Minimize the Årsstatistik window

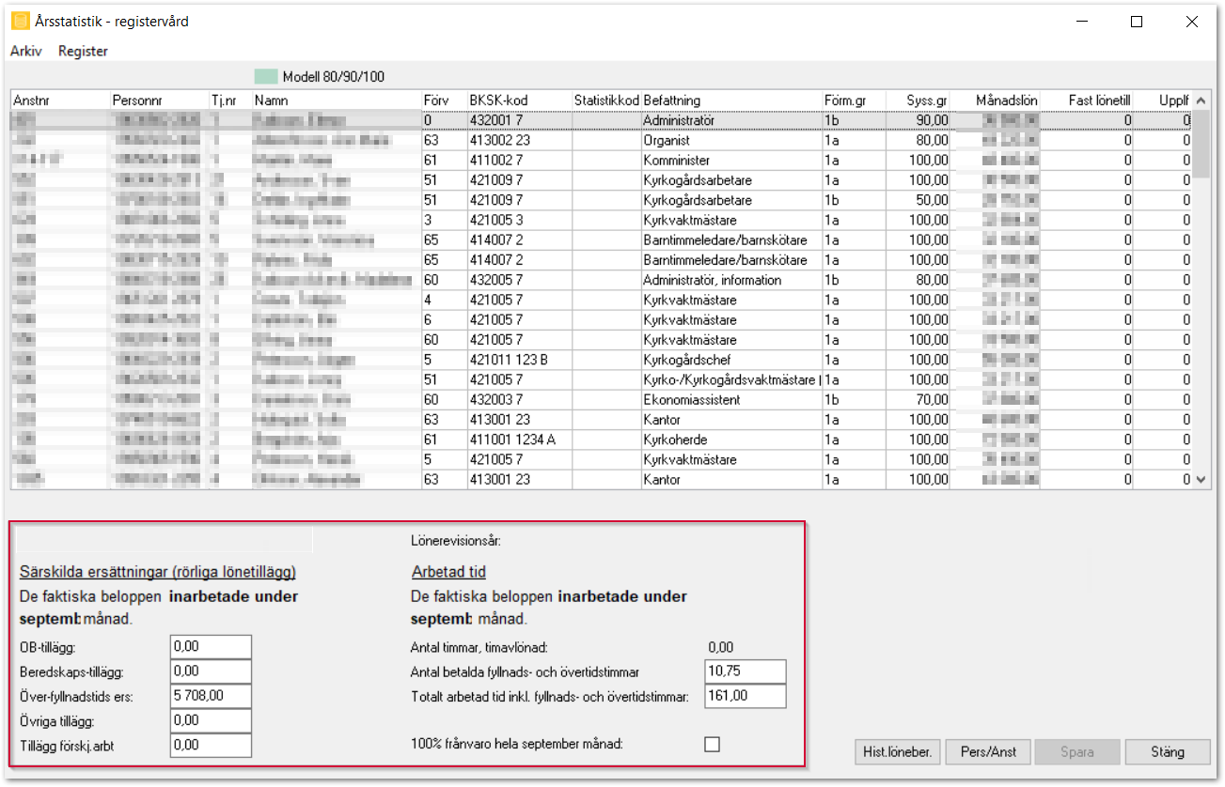tap(1081, 22)
